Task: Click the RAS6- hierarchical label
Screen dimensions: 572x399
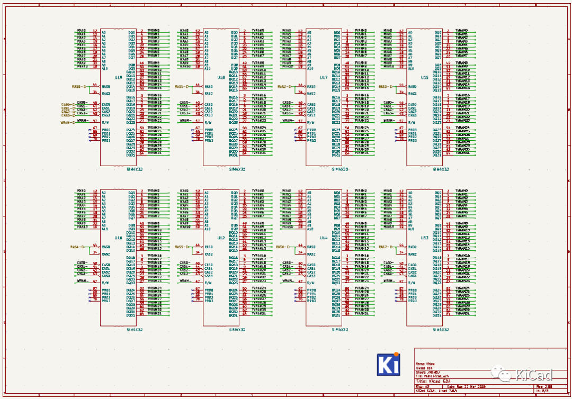Action: point(283,247)
